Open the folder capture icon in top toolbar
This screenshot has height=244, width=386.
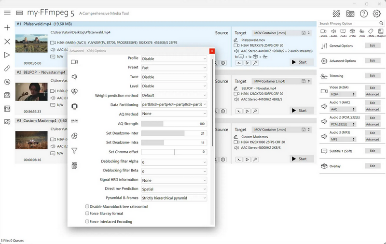click(x=350, y=14)
